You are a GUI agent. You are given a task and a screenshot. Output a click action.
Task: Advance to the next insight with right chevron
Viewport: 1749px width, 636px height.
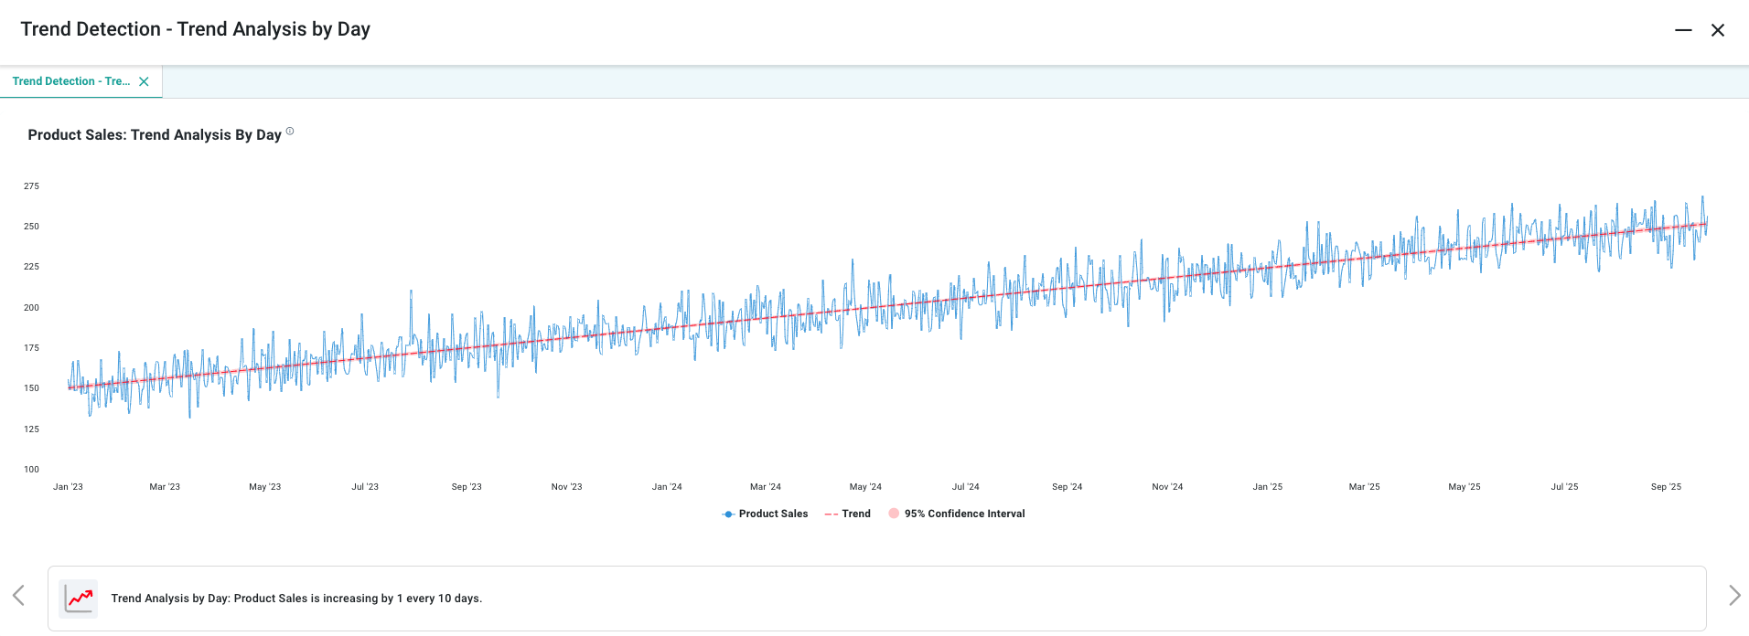click(1733, 596)
